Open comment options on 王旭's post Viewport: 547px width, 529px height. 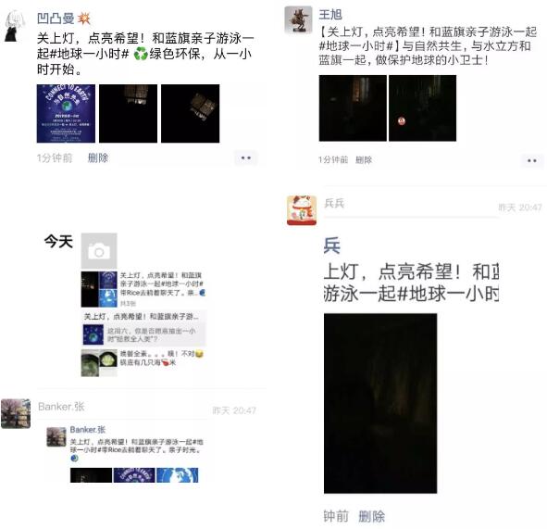tap(532, 160)
